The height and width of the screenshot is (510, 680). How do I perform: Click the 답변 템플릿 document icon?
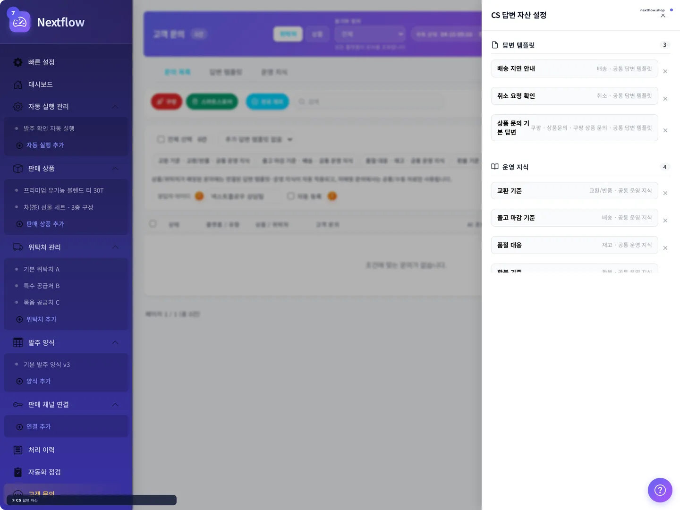pos(494,44)
